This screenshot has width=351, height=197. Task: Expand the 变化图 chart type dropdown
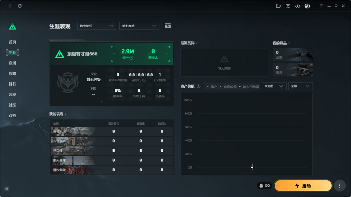274,86
